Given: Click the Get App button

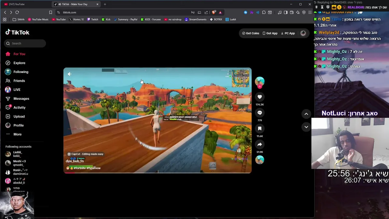Looking at the screenshot, I should pos(270,33).
